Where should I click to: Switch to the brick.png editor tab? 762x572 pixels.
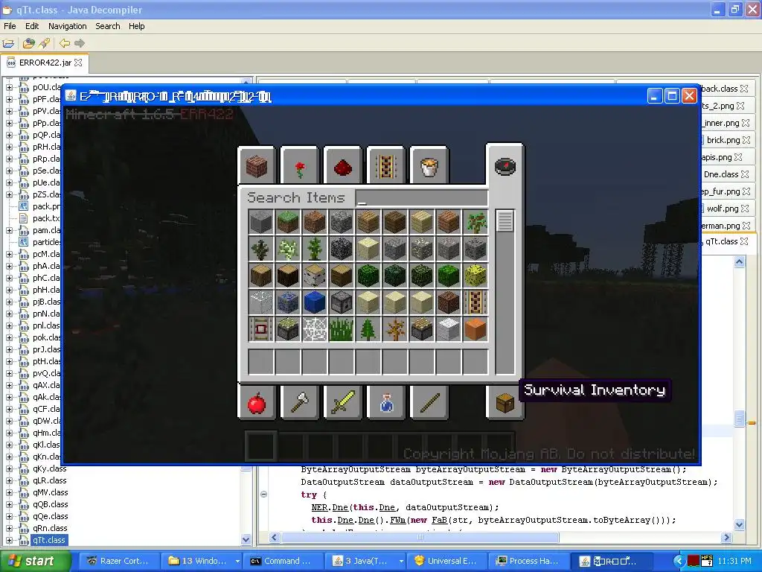coord(723,140)
